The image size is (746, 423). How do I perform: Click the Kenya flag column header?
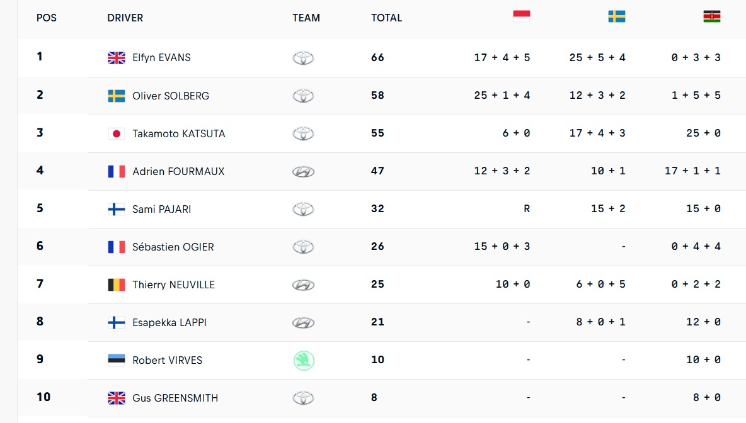pos(712,16)
